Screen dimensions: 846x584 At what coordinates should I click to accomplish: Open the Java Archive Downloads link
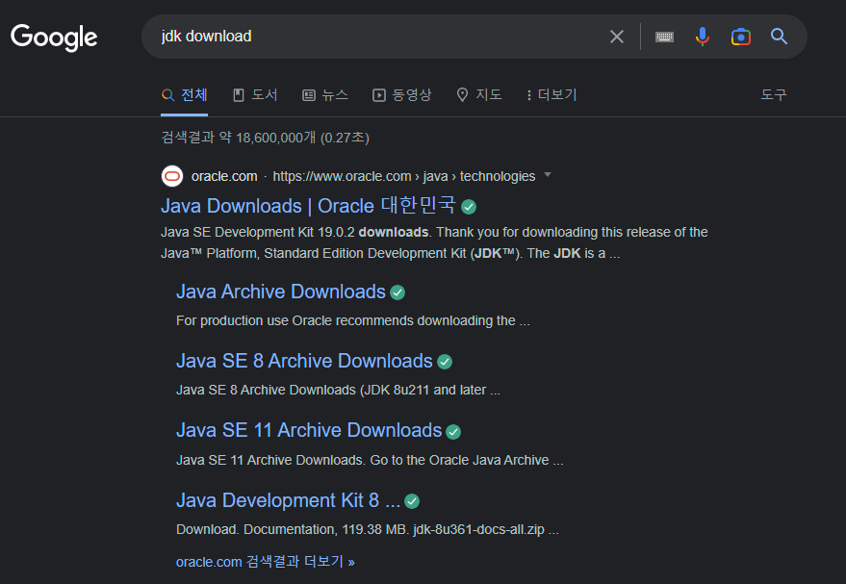281,292
